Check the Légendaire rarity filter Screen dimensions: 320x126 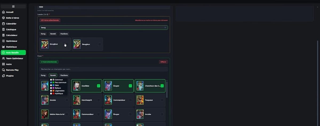(51, 91)
